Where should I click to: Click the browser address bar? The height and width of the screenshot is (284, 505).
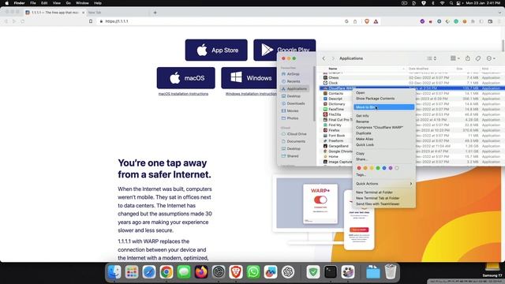point(223,21)
